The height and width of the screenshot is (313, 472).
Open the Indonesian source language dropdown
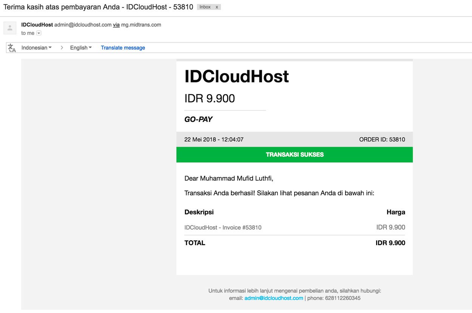[36, 47]
